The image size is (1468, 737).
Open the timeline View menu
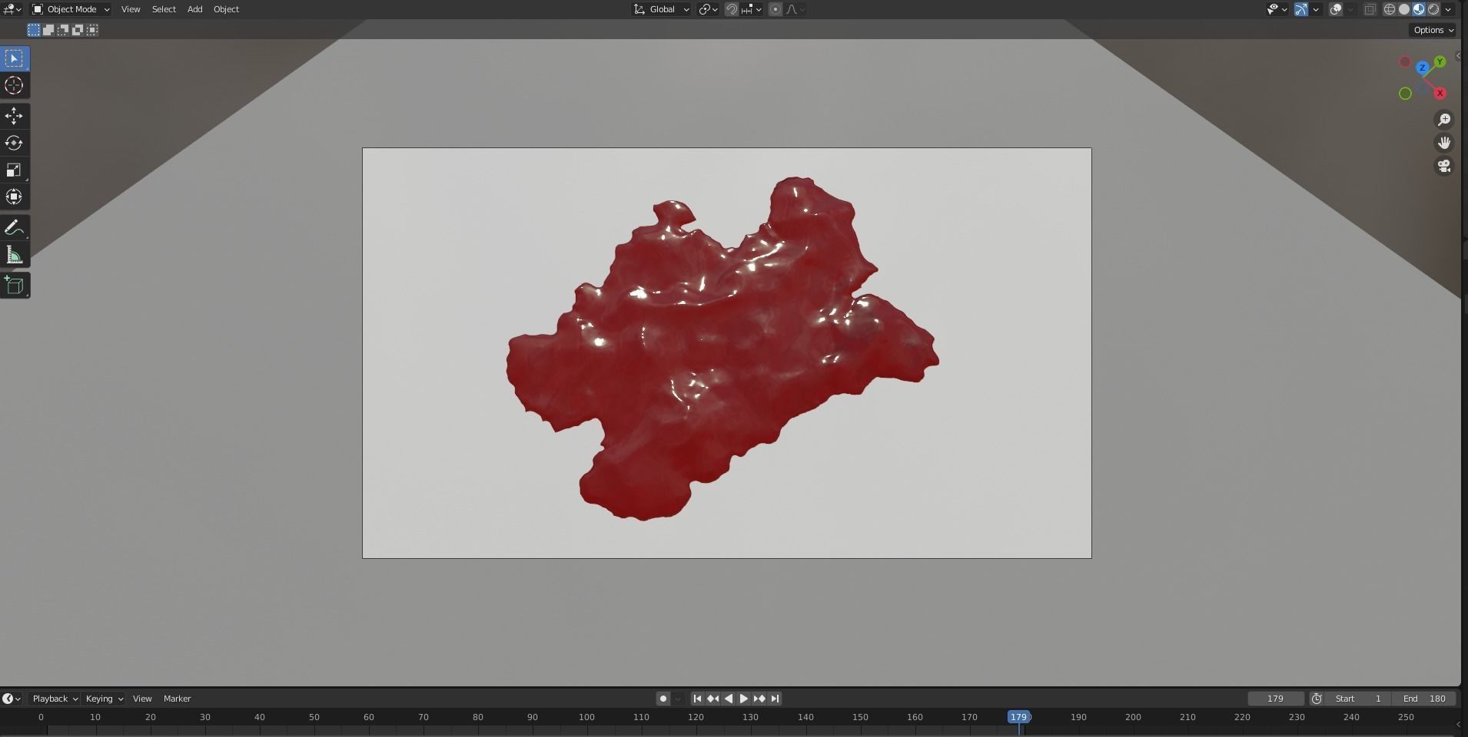142,699
